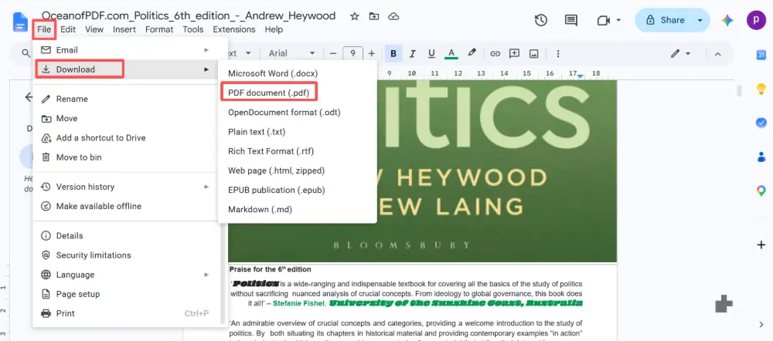
Task: Star the document title
Action: pos(355,16)
